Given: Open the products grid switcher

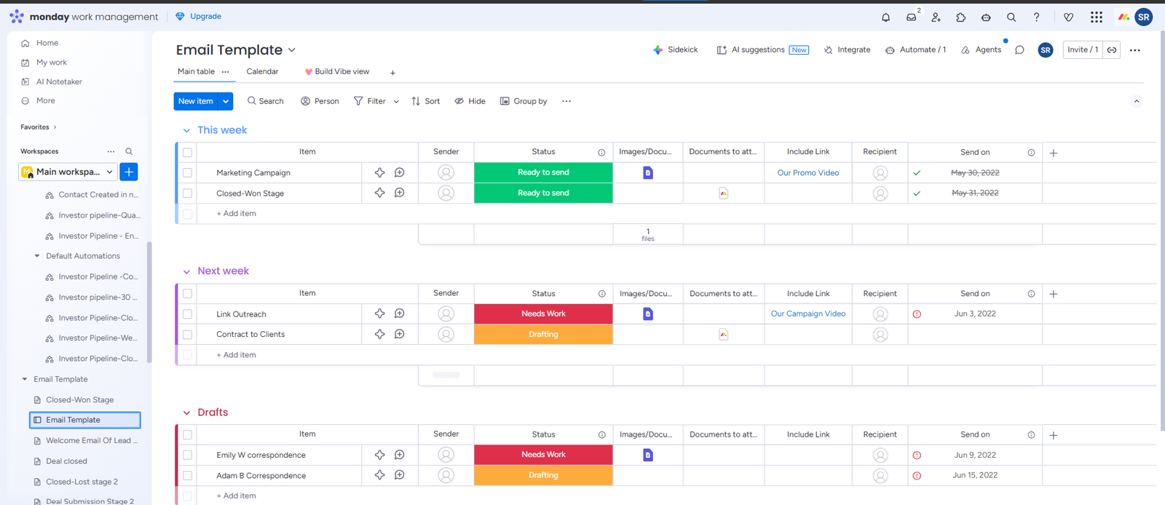Looking at the screenshot, I should pos(1097,17).
